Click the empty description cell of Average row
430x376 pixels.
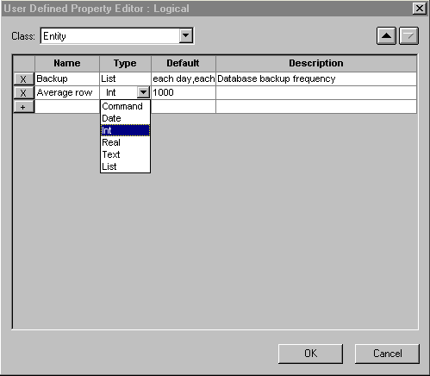coord(316,92)
